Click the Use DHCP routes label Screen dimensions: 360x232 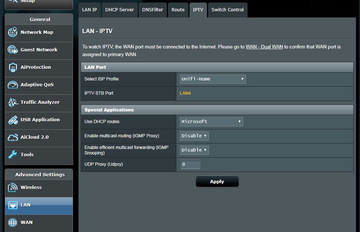(102, 122)
